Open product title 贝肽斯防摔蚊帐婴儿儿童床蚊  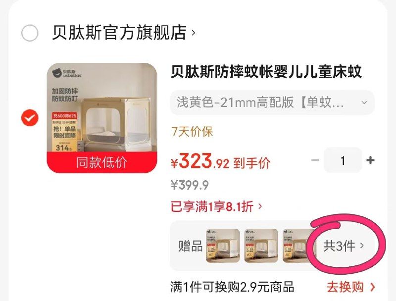(266, 72)
